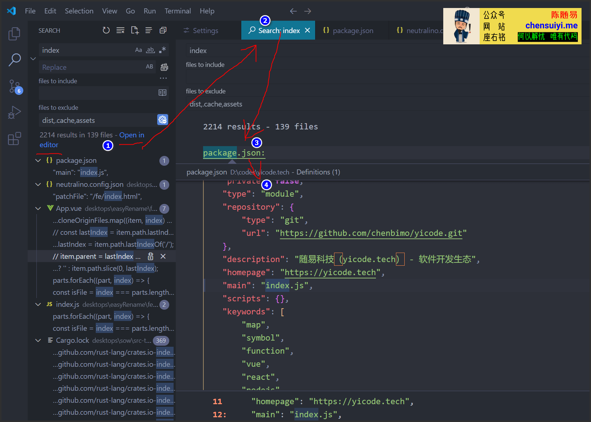Click the Replace All icon
The height and width of the screenshot is (422, 591).
[x=164, y=67]
